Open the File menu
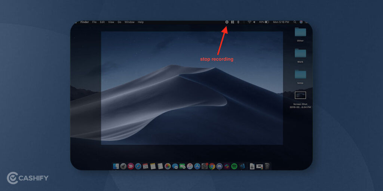 94,22
